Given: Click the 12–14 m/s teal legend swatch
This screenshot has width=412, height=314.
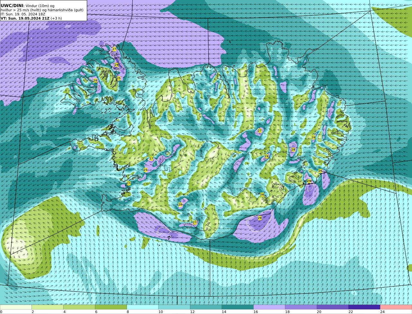Looking at the screenshot, I should click(206, 307).
